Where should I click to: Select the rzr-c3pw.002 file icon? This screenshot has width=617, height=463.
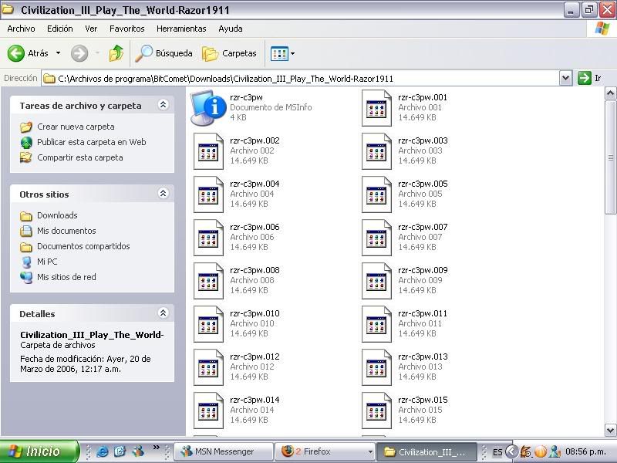[x=208, y=151]
